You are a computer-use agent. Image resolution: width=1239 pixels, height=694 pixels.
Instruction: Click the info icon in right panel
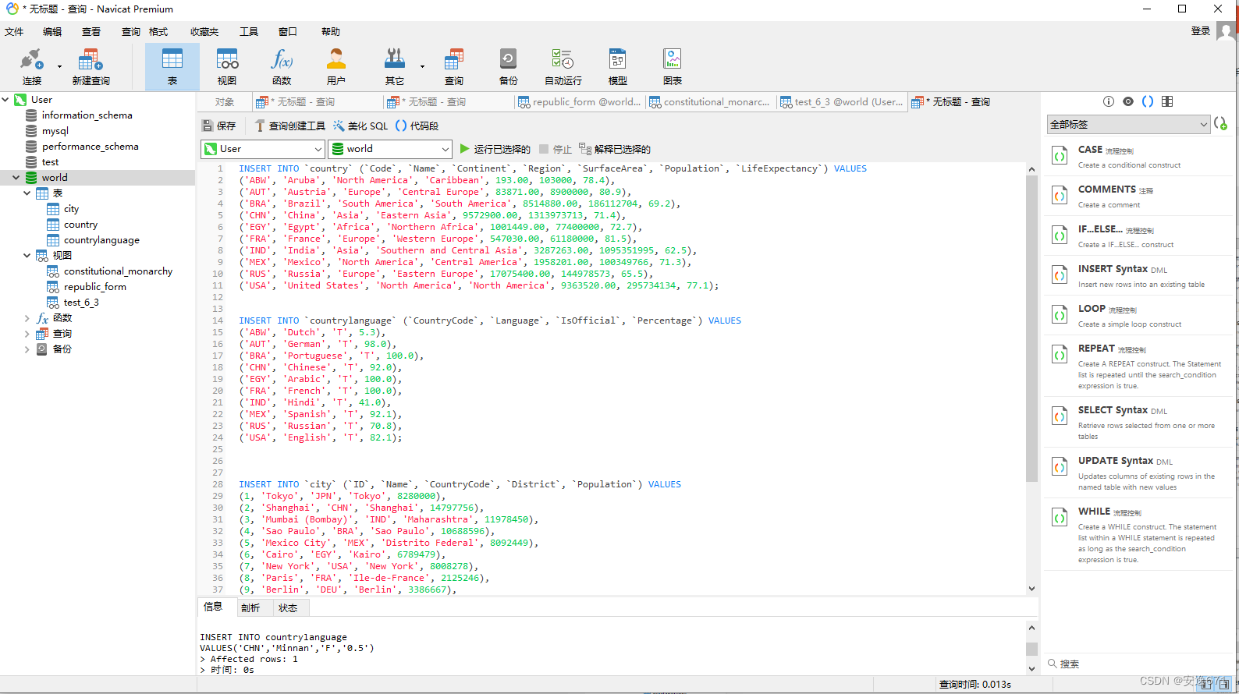pyautogui.click(x=1109, y=101)
